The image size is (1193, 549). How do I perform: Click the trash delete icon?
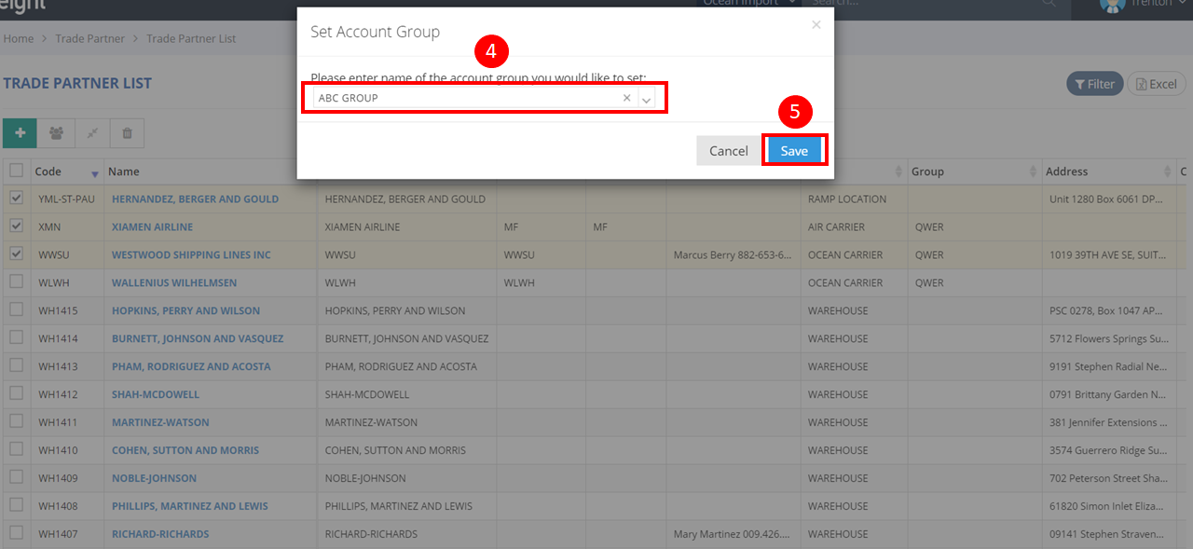[128, 133]
